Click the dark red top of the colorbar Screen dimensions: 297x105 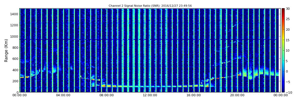click(x=283, y=10)
